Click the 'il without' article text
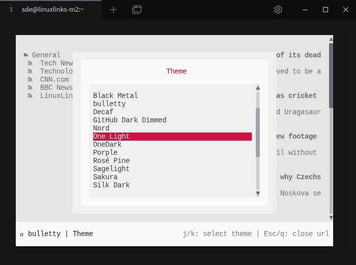 [296, 152]
